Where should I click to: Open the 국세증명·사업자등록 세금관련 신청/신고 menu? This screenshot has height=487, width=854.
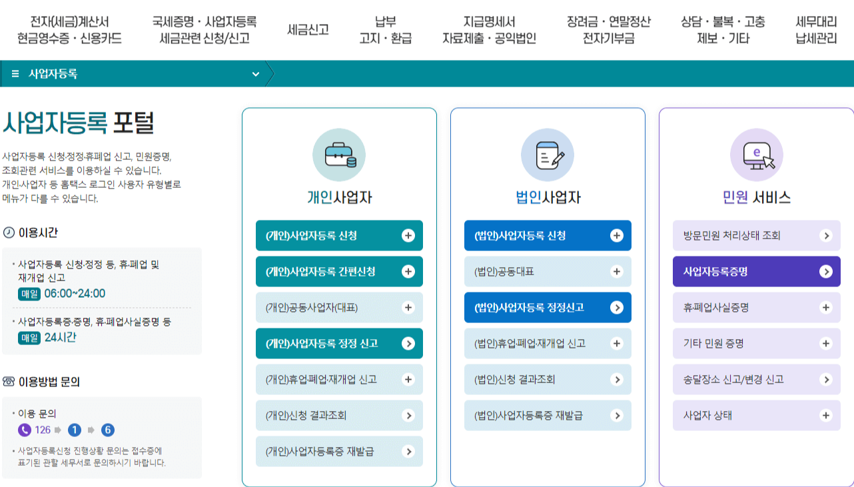pos(205,30)
